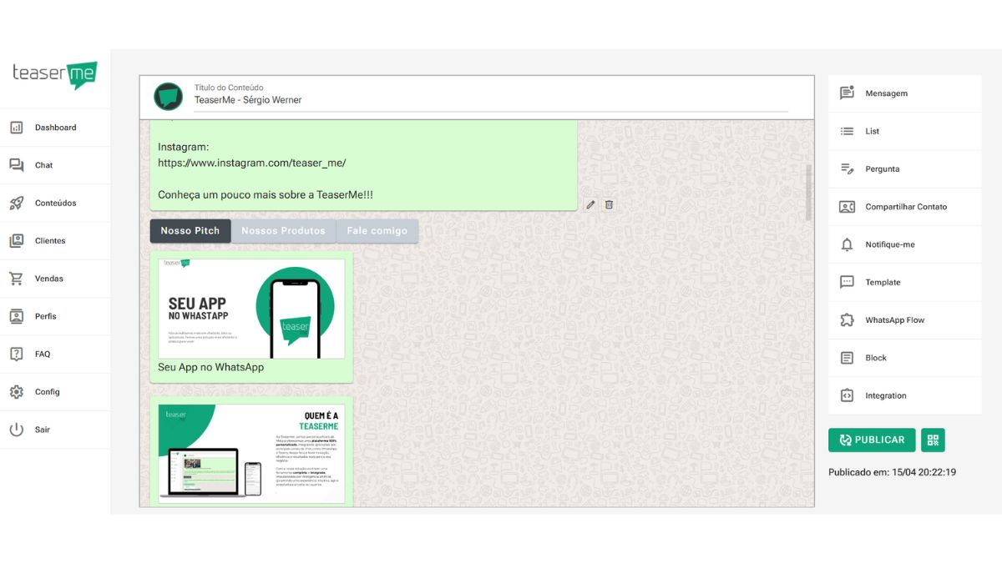Add a Block element
1002x563 pixels.
coord(905,358)
